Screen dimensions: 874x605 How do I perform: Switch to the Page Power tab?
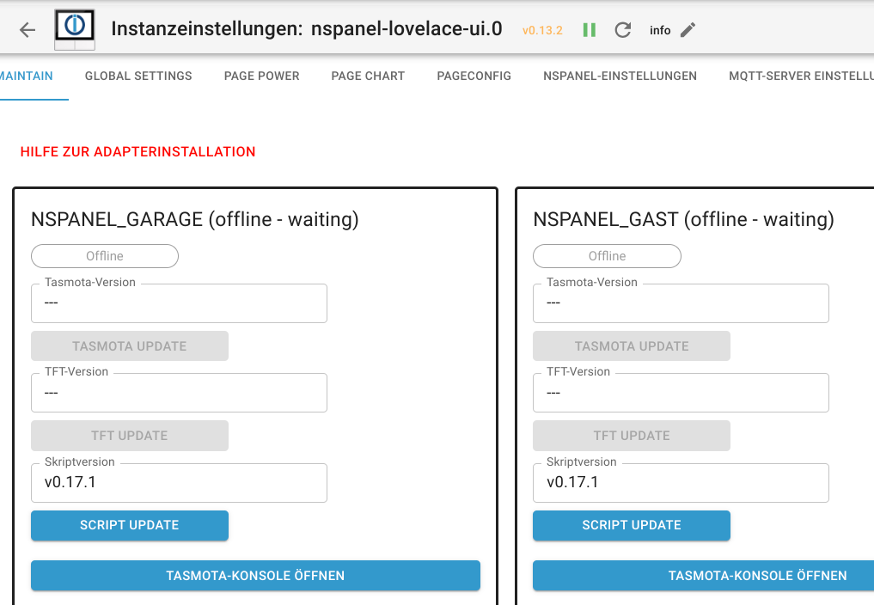coord(261,76)
